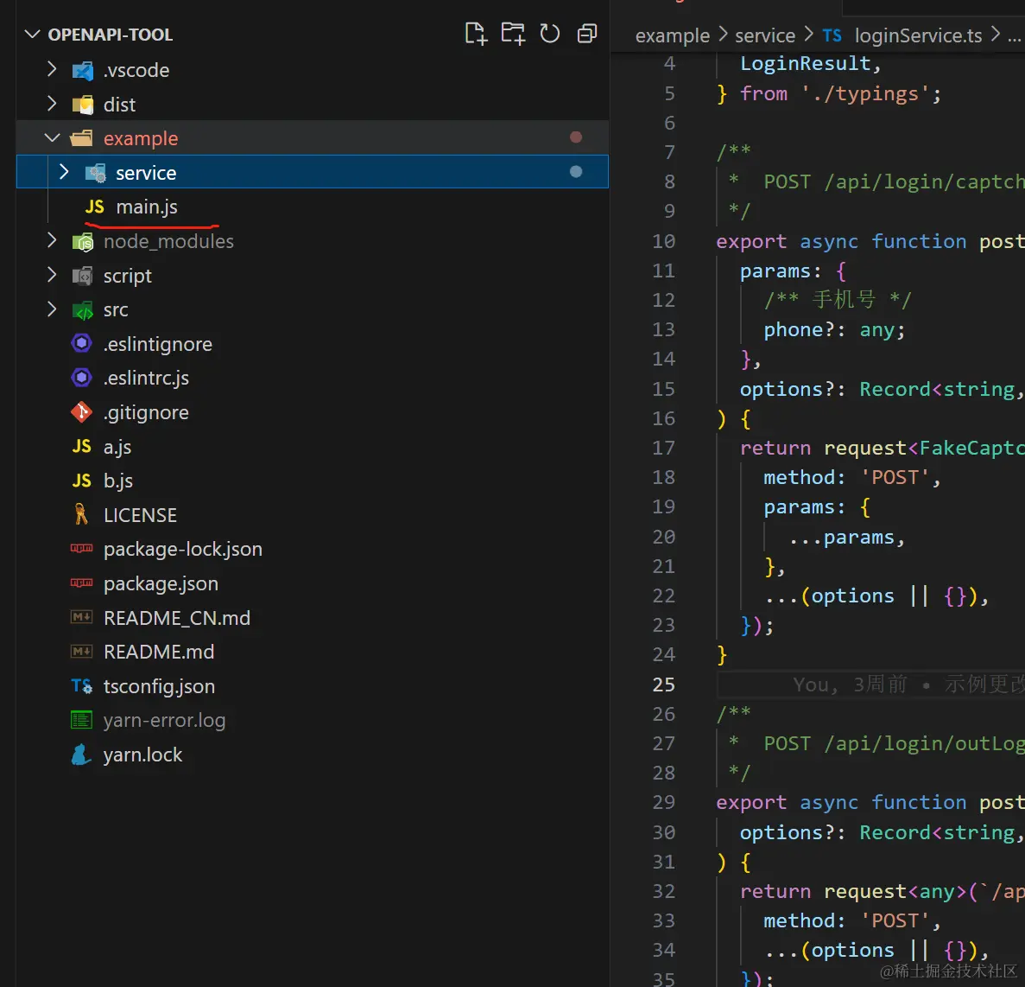Screen dimensions: 1025x987
Task: Open the LICENSE file
Action: (x=140, y=515)
